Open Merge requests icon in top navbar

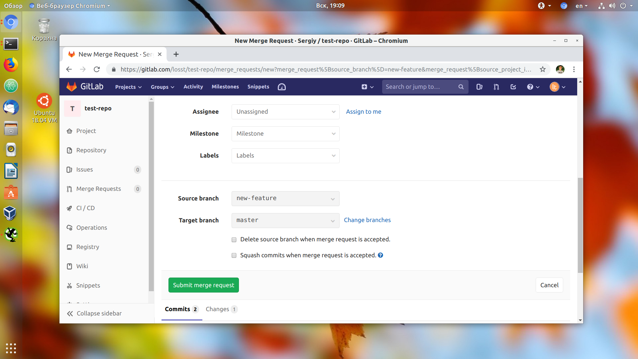pos(496,87)
